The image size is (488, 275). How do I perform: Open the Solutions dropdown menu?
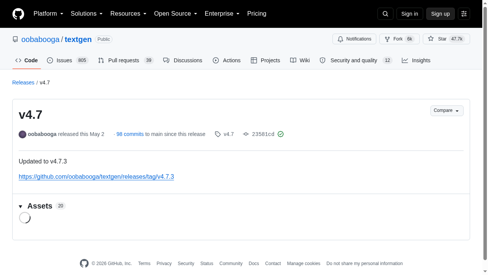(x=87, y=14)
